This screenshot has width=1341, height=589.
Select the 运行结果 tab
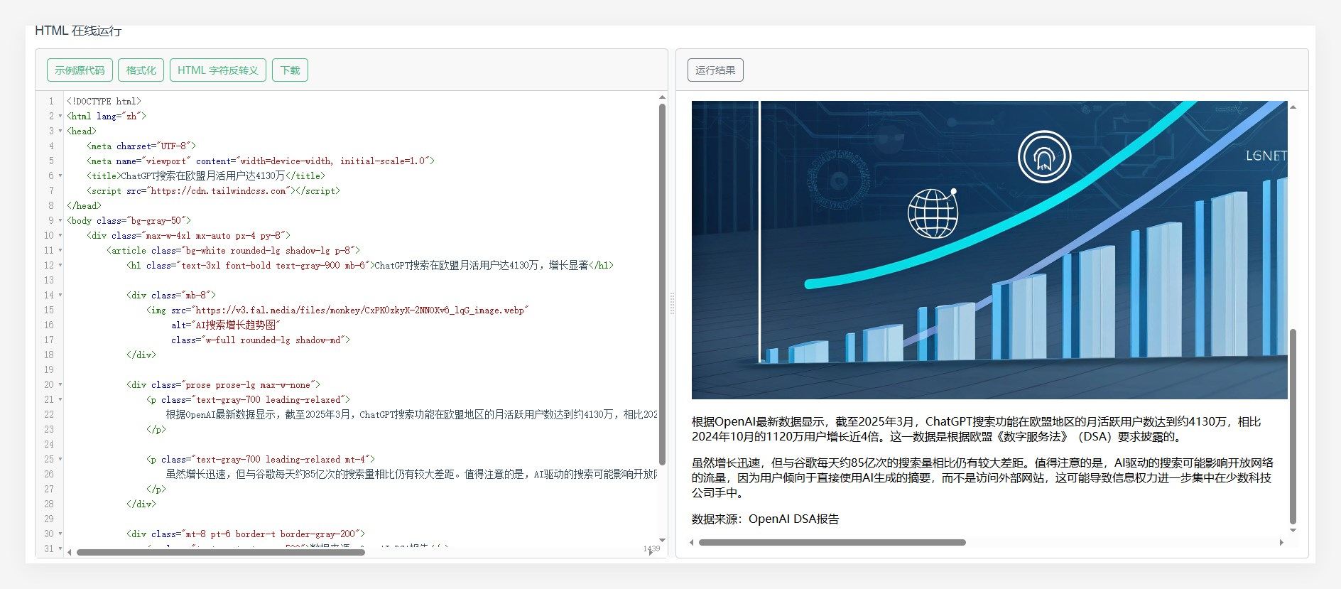click(715, 70)
